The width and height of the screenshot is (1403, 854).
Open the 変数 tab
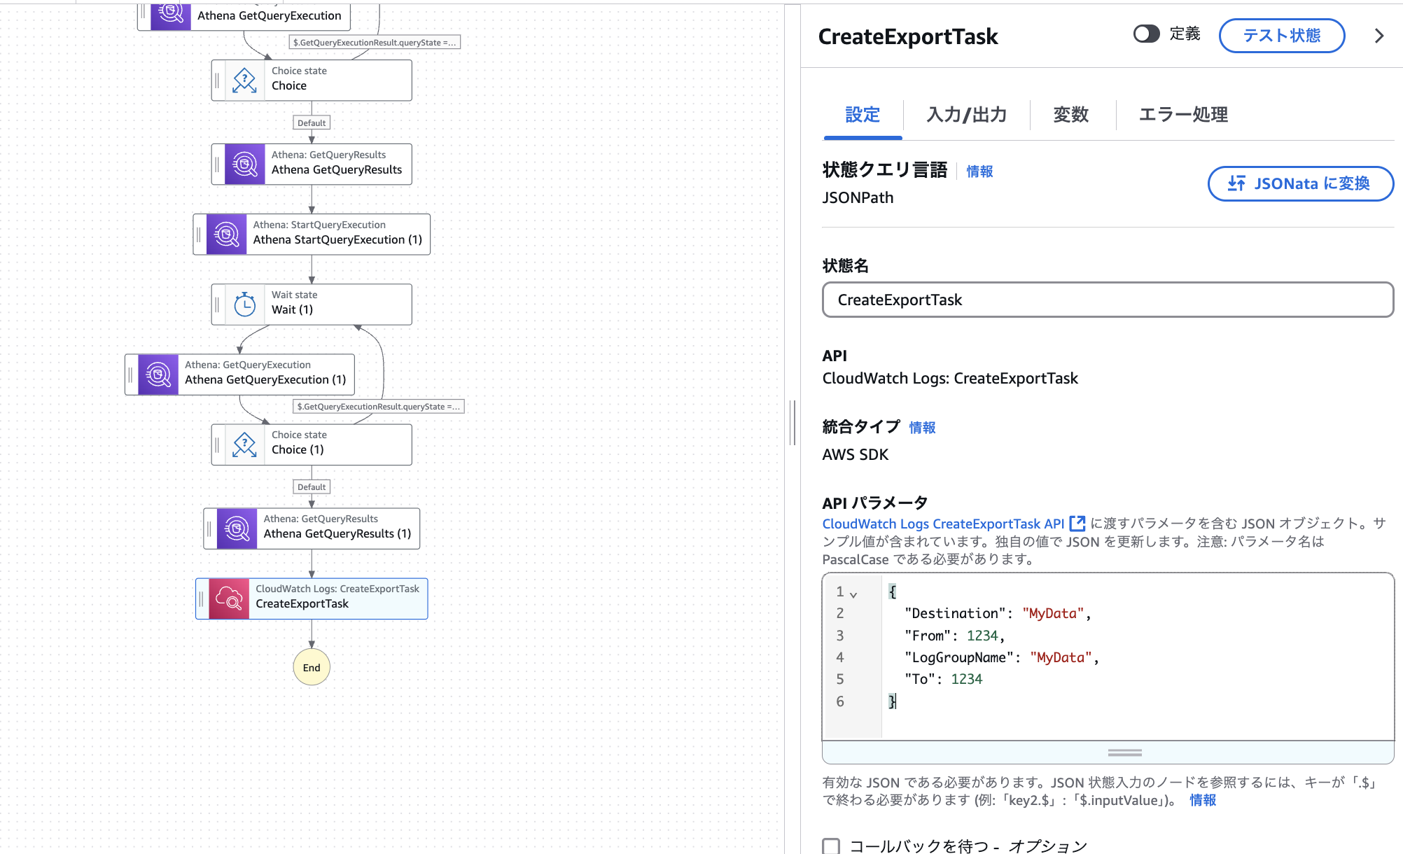click(x=1070, y=114)
